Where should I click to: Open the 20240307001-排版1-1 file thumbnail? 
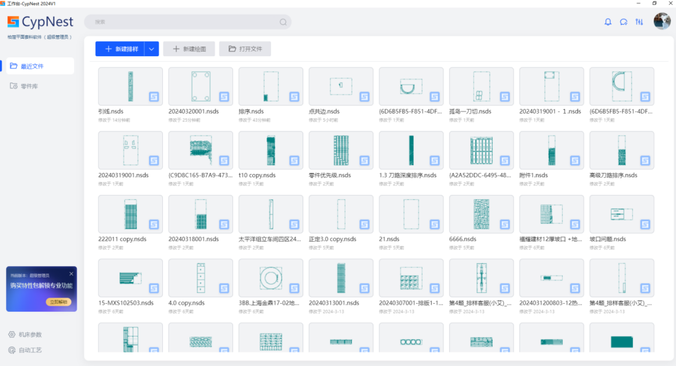point(411,278)
